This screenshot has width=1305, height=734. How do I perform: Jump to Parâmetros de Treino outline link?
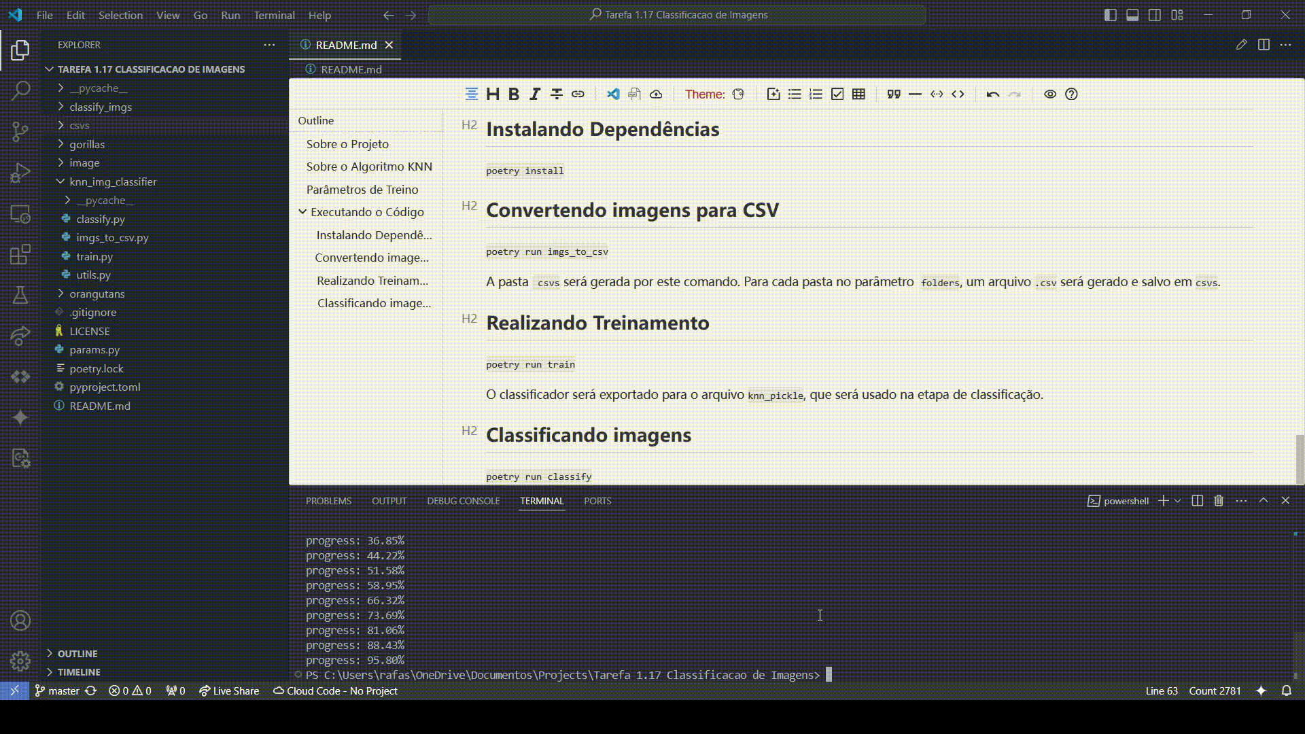(x=362, y=190)
